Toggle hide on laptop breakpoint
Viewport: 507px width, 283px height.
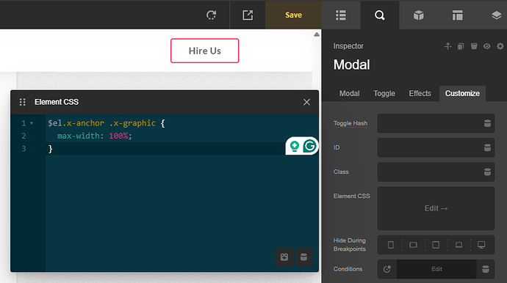click(459, 245)
